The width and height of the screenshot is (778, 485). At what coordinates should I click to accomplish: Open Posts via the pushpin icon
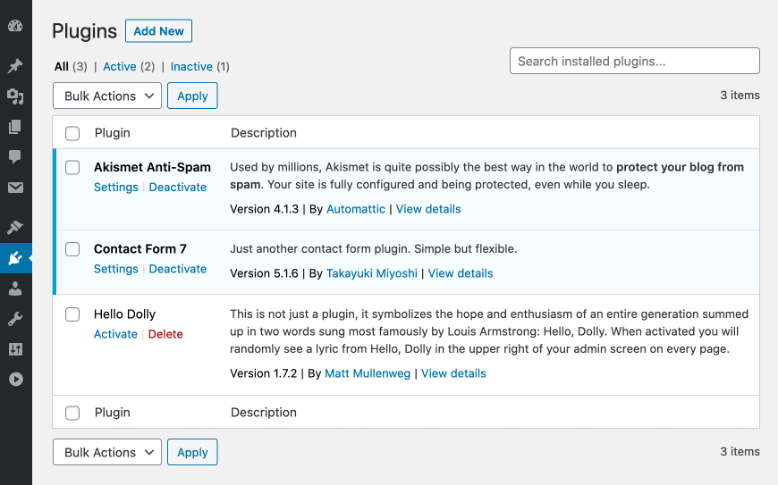coord(15,65)
